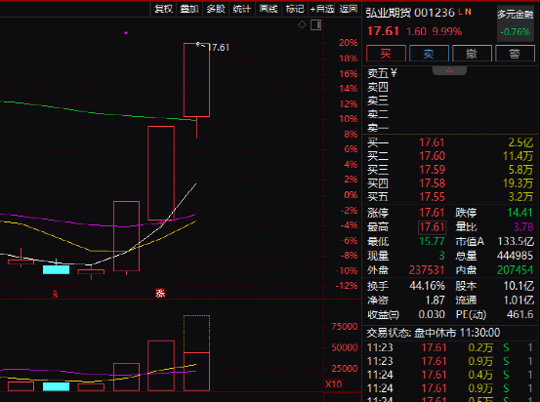
Task: Click the 'N' indicator next to the stock code
Action: [x=468, y=12]
